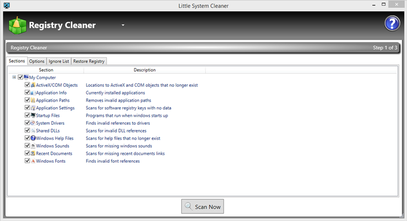The image size is (407, 221).
Task: Select the Application Paths label
Action: point(53,100)
